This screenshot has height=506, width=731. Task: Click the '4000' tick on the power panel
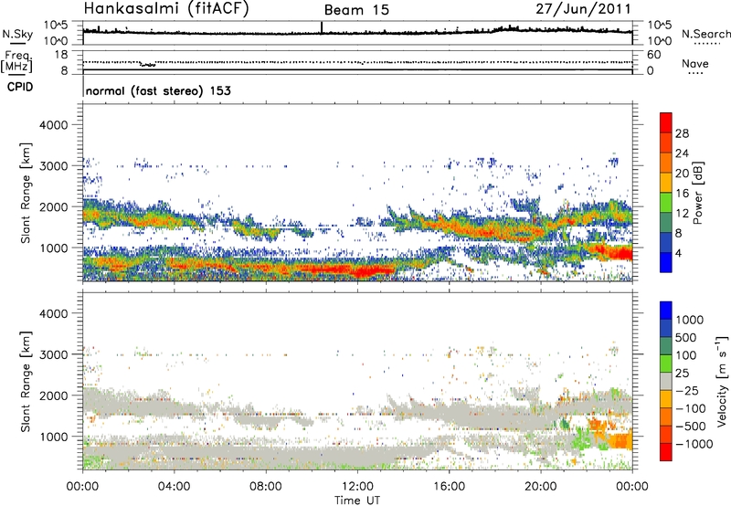pyautogui.click(x=54, y=125)
